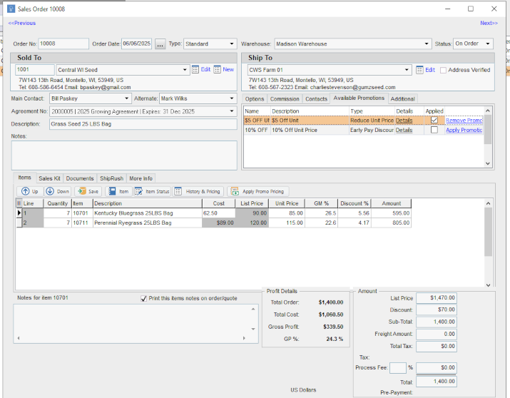510x398 pixels.
Task: Click the Apply Promotion link
Action: (464, 130)
